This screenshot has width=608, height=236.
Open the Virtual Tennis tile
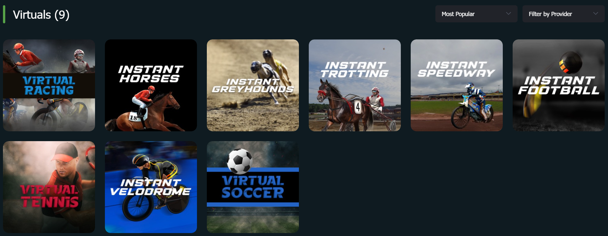tap(49, 187)
